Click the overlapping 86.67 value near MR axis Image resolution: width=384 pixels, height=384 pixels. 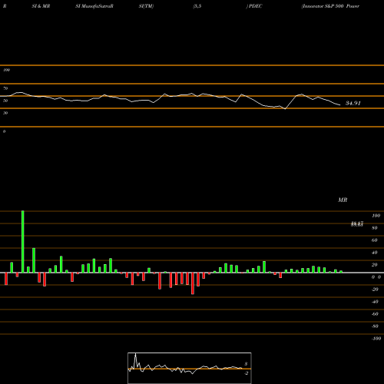357,224
